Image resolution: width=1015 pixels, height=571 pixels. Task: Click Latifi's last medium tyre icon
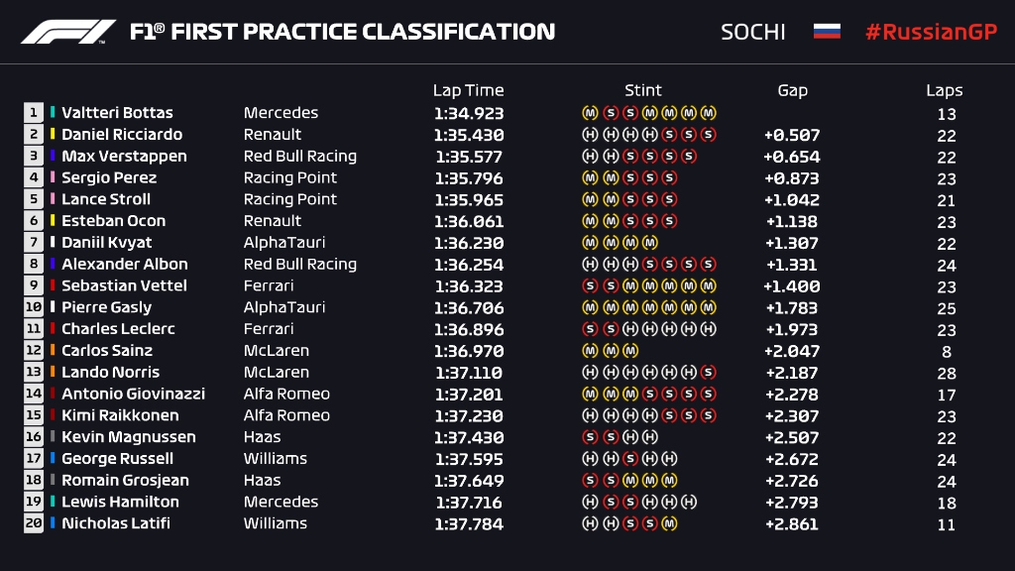click(669, 523)
